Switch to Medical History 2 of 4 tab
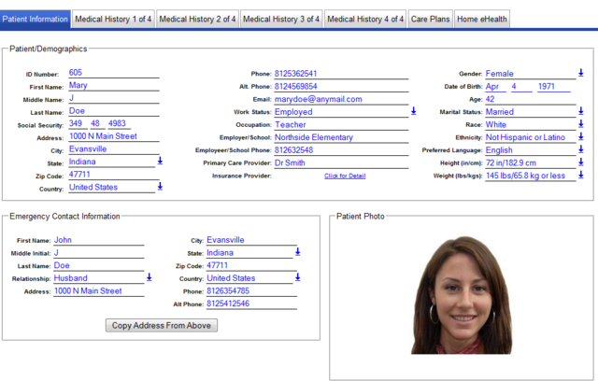Screen dimensions: 598x381 coord(197,19)
